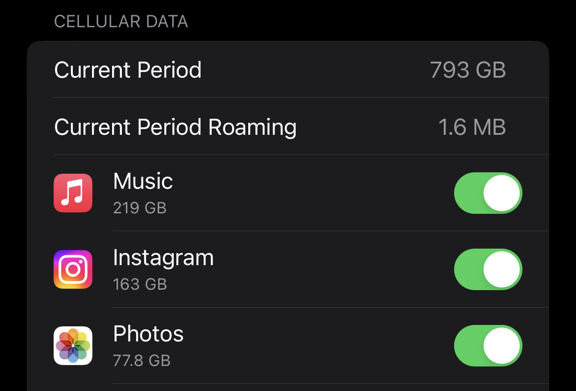Click the 219 GB Music usage text

(x=140, y=208)
